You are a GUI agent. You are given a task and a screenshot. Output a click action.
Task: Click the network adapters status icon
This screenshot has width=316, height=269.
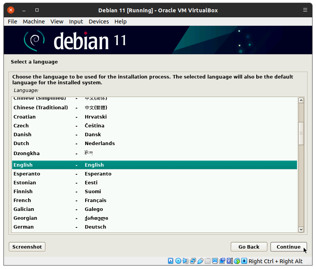pyautogui.click(x=193, y=261)
